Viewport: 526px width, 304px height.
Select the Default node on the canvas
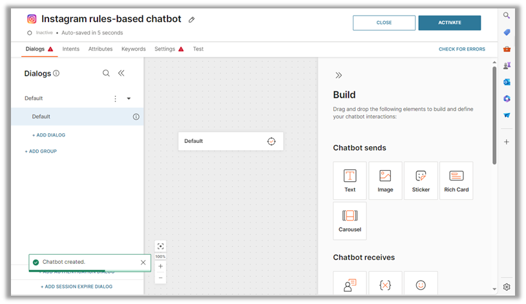pyautogui.click(x=231, y=141)
